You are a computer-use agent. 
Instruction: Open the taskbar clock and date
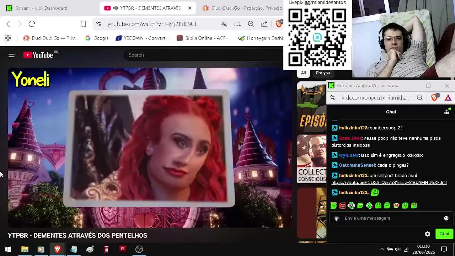point(423,249)
